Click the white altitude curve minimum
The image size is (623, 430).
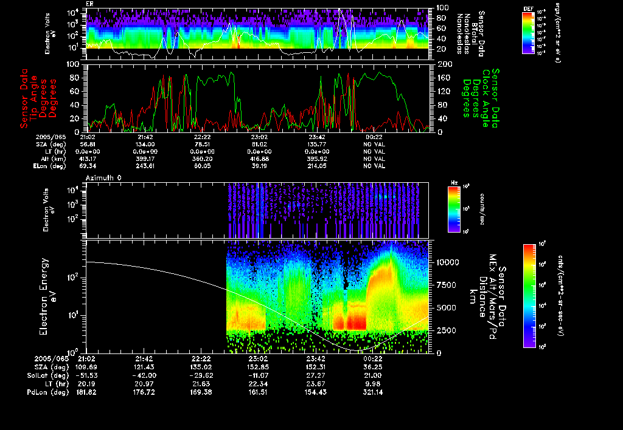point(357,351)
